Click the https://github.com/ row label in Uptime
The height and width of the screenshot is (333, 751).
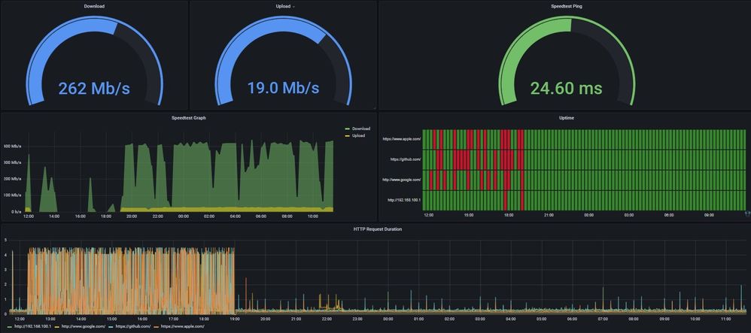[x=405, y=159]
